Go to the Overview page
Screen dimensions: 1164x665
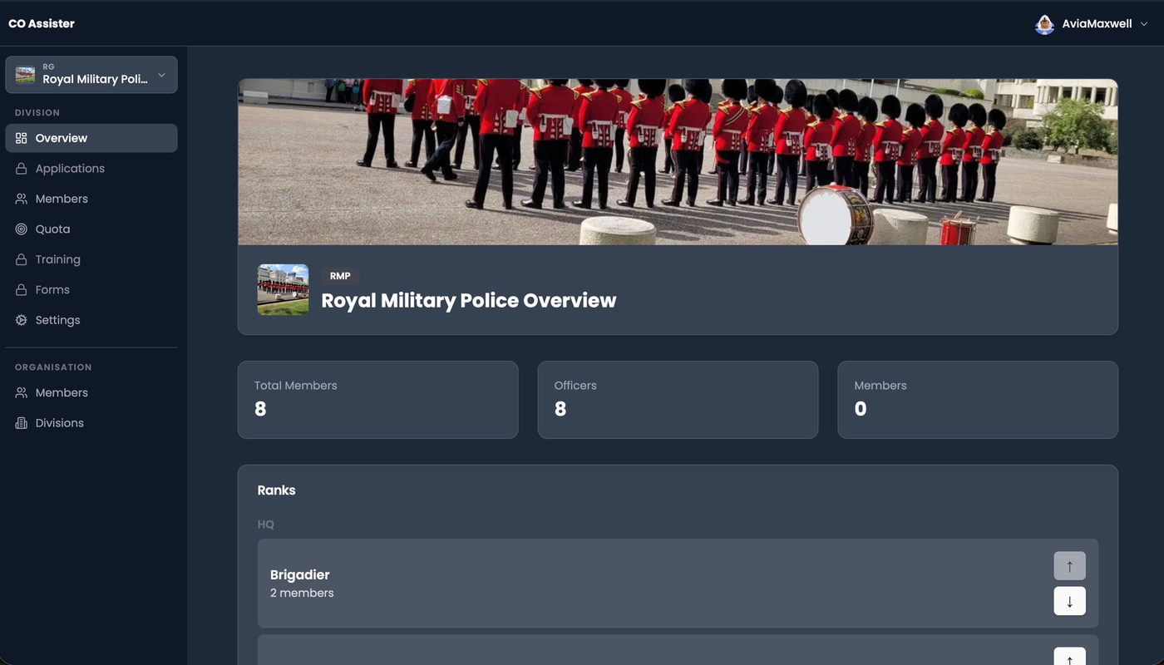[x=91, y=138]
